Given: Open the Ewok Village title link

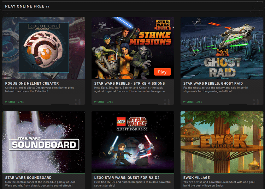Looking at the screenshot, I should point(196,178).
